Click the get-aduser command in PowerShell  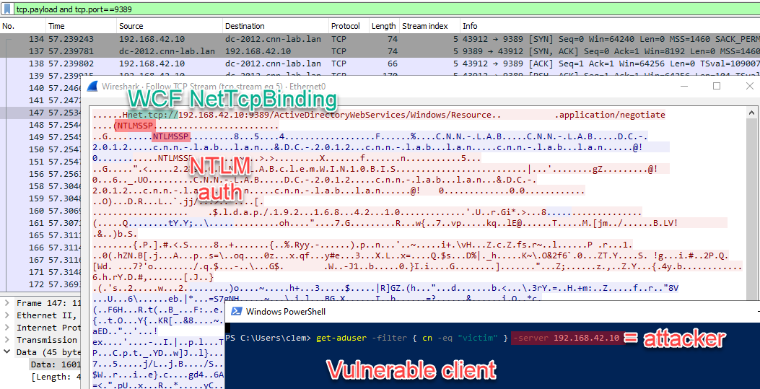click(341, 337)
